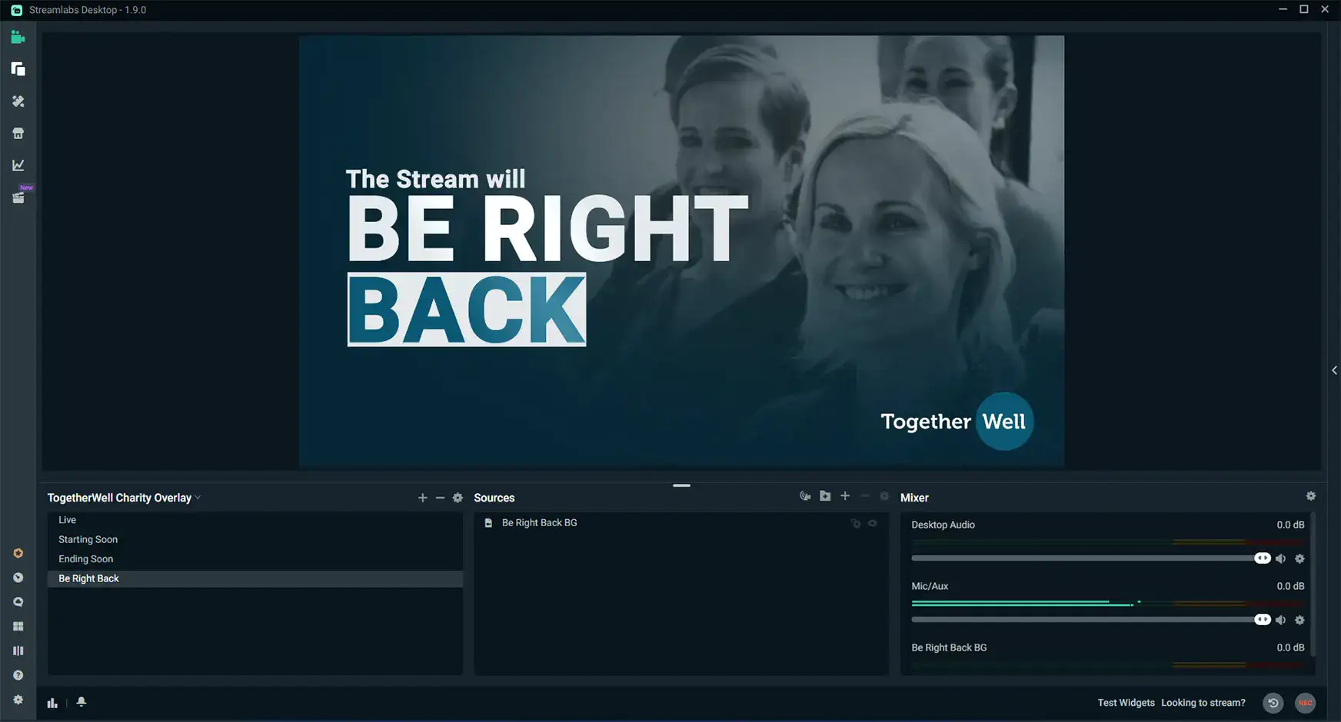Image resolution: width=1341 pixels, height=722 pixels.
Task: Mute the Mic/Aux channel
Action: [x=1281, y=620]
